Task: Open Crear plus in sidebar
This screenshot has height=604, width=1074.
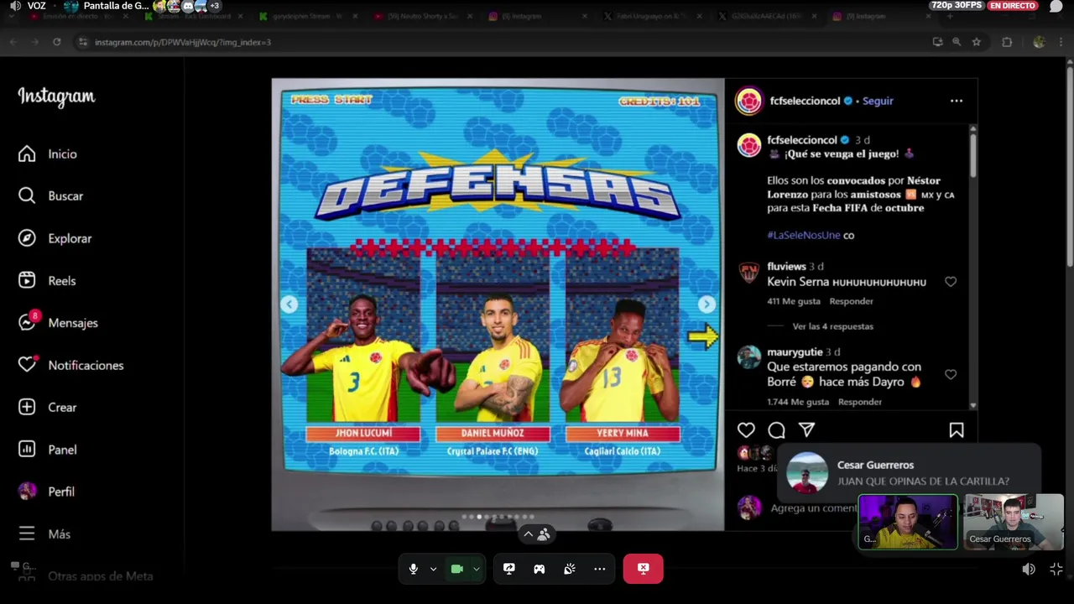Action: [48, 408]
